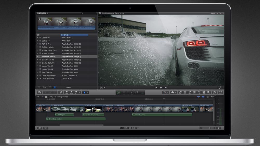Screen dimensions: 260x146
Task: Expand the GoPro 09 clip row
Action: coord(37,38)
